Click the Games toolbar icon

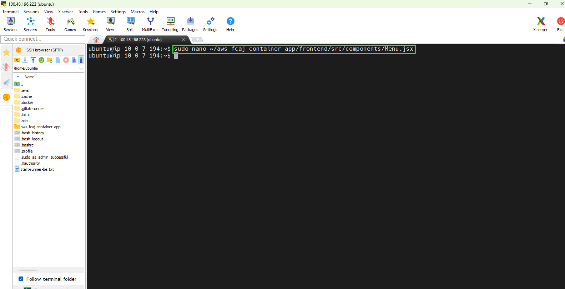(x=70, y=24)
